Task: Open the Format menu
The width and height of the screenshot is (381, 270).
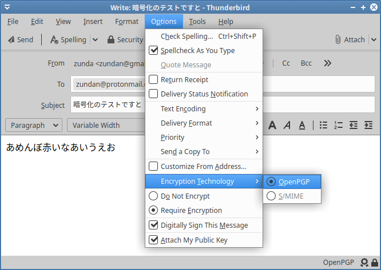Action: coord(126,22)
